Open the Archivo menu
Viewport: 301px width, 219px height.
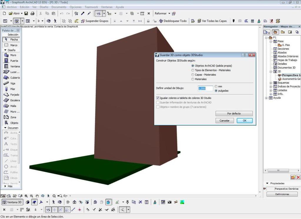click(12, 7)
